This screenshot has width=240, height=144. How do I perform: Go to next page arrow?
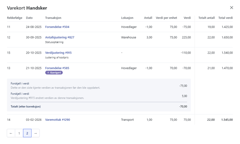click(35, 133)
